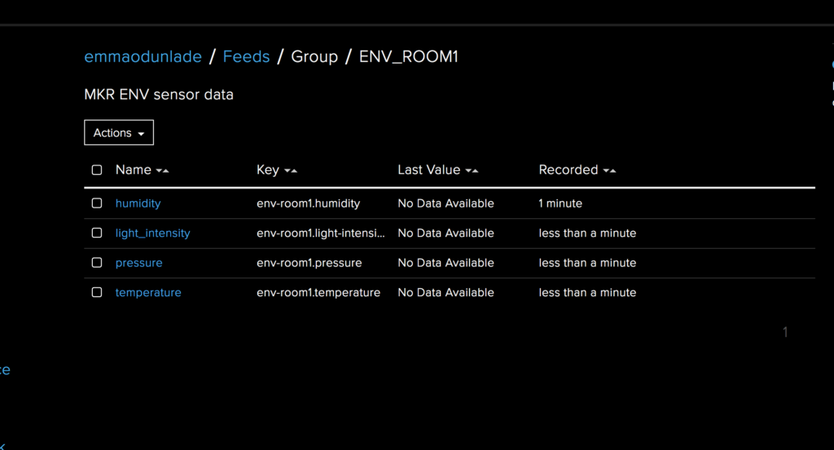Viewport: 834px width, 450px height.
Task: Click page number 1 in pagination
Action: (x=785, y=333)
